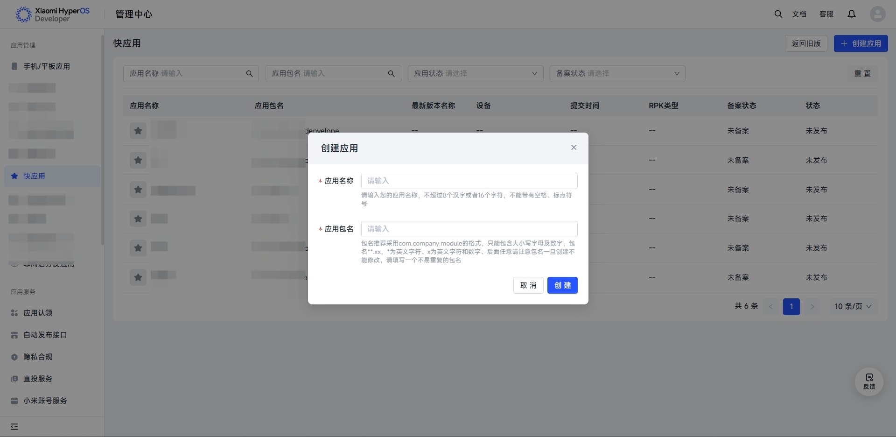Click the 应用包名 input field in dialog
The image size is (896, 437).
click(469, 229)
